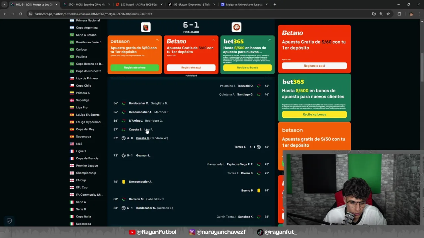Click Regístrate aquí on center Betano ad
This screenshot has height=238, width=424.
tap(191, 67)
